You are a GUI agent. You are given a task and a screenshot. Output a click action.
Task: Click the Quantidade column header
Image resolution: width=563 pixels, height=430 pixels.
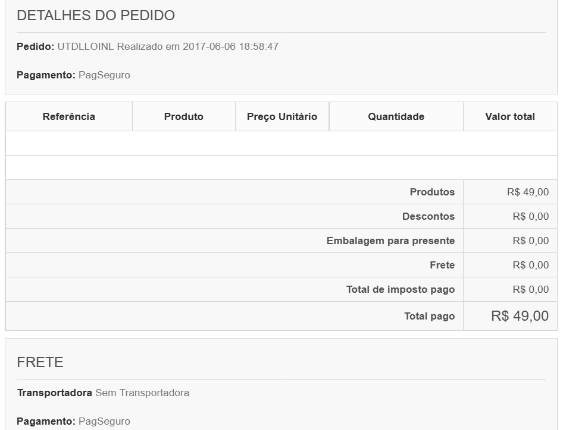click(x=396, y=116)
